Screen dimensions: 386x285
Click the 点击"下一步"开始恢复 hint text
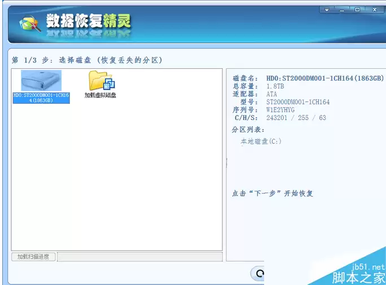pos(273,193)
